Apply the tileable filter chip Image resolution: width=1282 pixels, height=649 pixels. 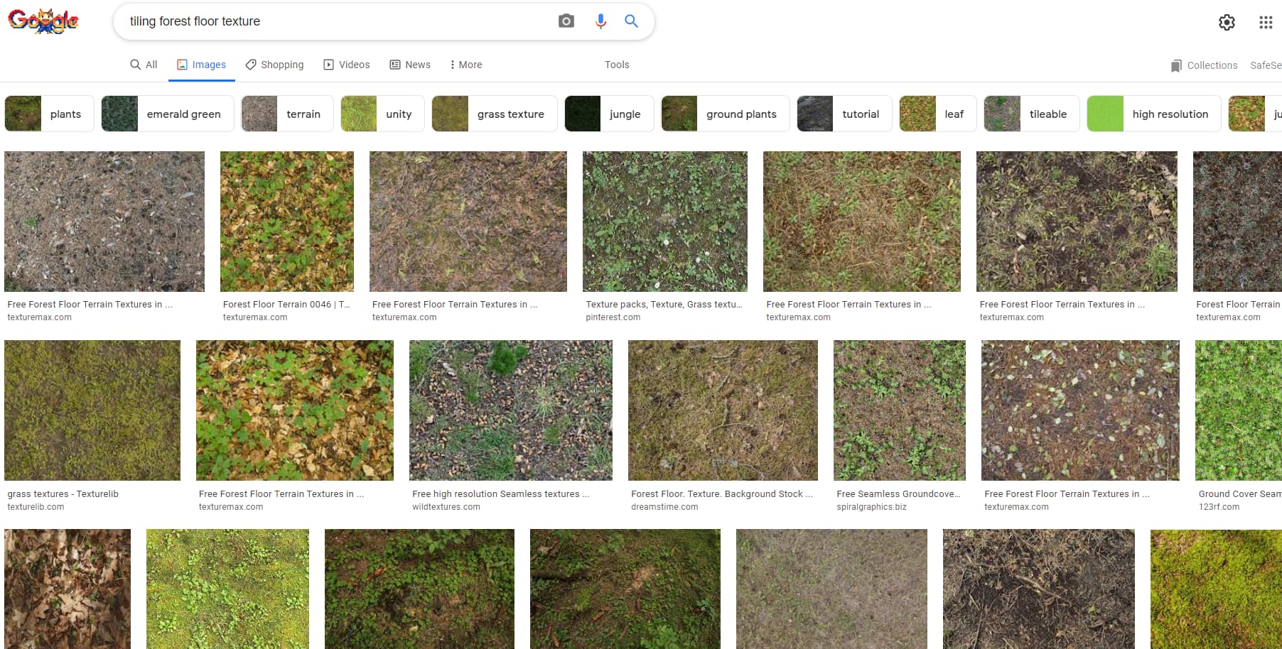click(x=1031, y=114)
